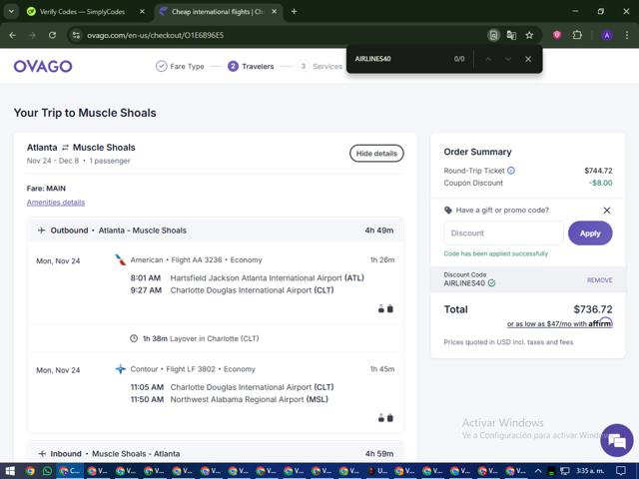Open the Chrome profile avatar

pyautogui.click(x=607, y=36)
